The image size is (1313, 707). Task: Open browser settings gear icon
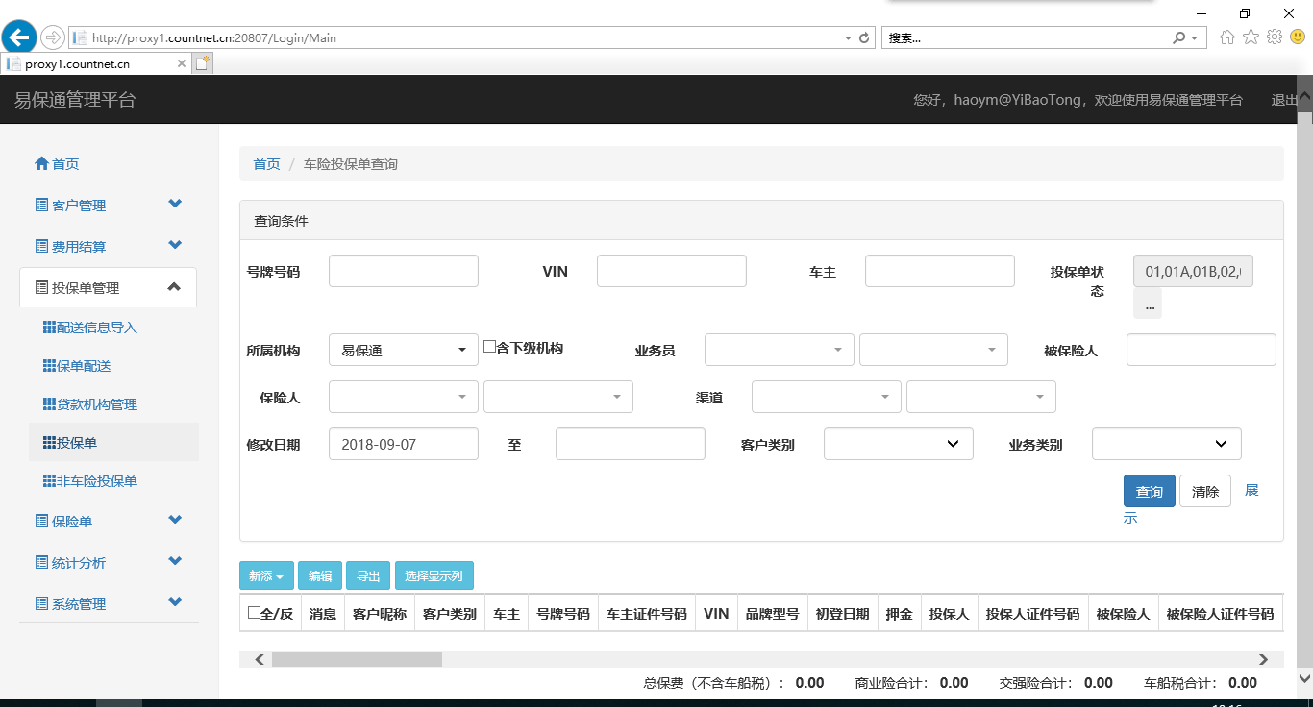(x=1275, y=37)
